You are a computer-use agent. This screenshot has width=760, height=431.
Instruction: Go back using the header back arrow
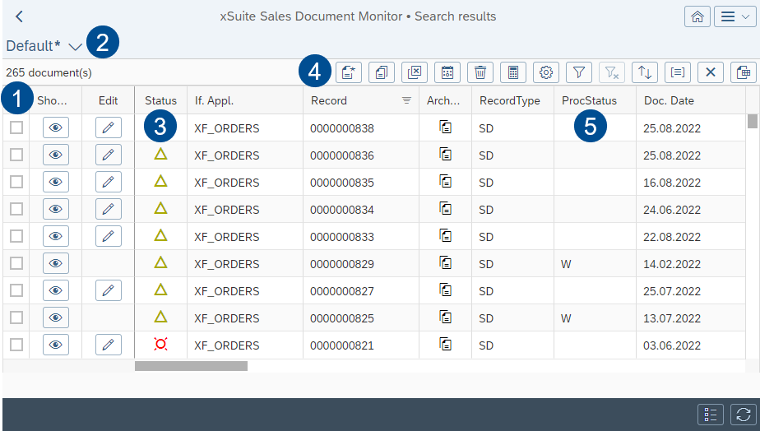(x=20, y=16)
